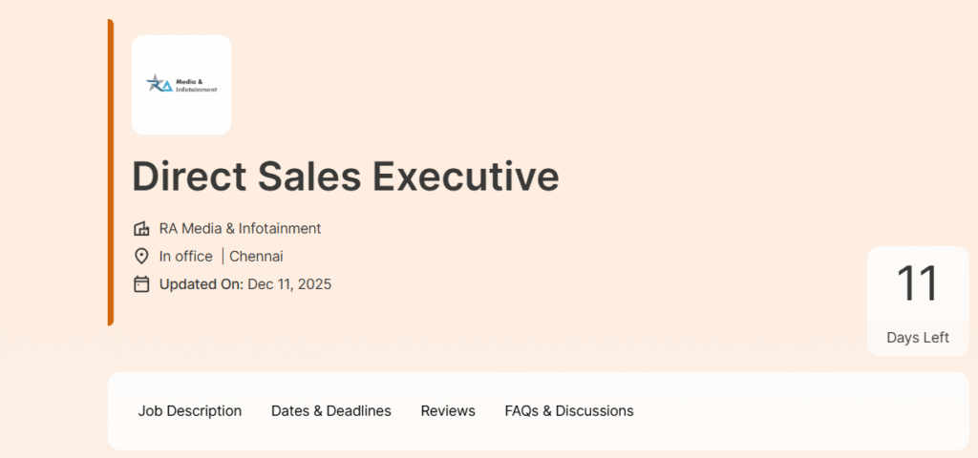Click the Direct Sales Executive job title
The width and height of the screenshot is (978, 458).
pos(345,177)
